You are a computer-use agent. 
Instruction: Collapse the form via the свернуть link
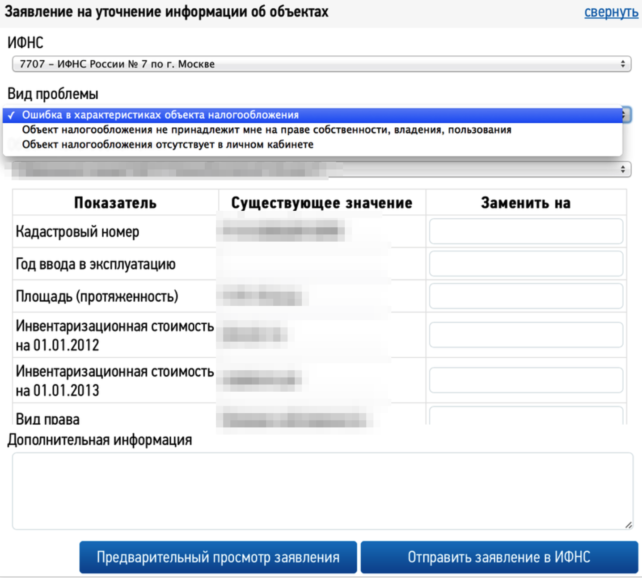(612, 13)
